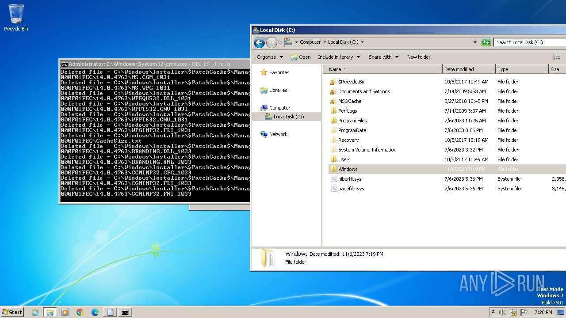566x318 pixels.
Task: Select the pagefile.sys file icon
Action: point(334,189)
